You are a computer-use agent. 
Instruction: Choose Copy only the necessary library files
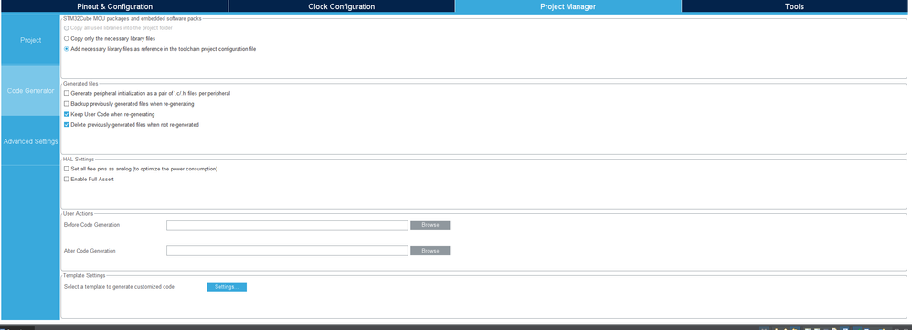pyautogui.click(x=67, y=39)
